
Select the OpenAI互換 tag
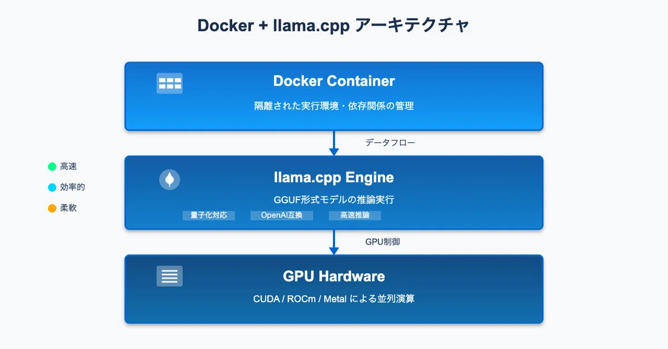tap(282, 215)
